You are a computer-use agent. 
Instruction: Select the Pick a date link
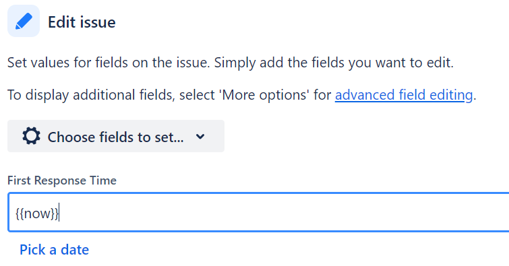tap(54, 250)
